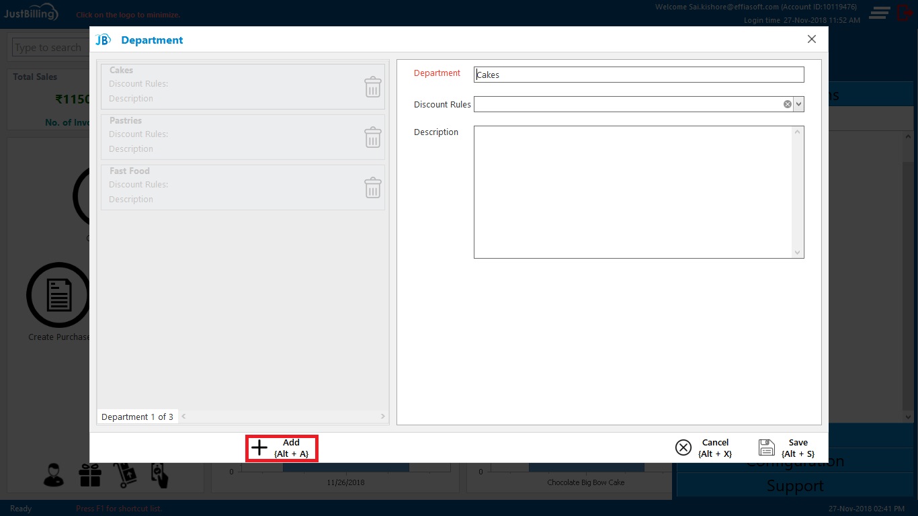Viewport: 918px width, 516px height.
Task: Open Support in main window sidebar
Action: tap(795, 486)
